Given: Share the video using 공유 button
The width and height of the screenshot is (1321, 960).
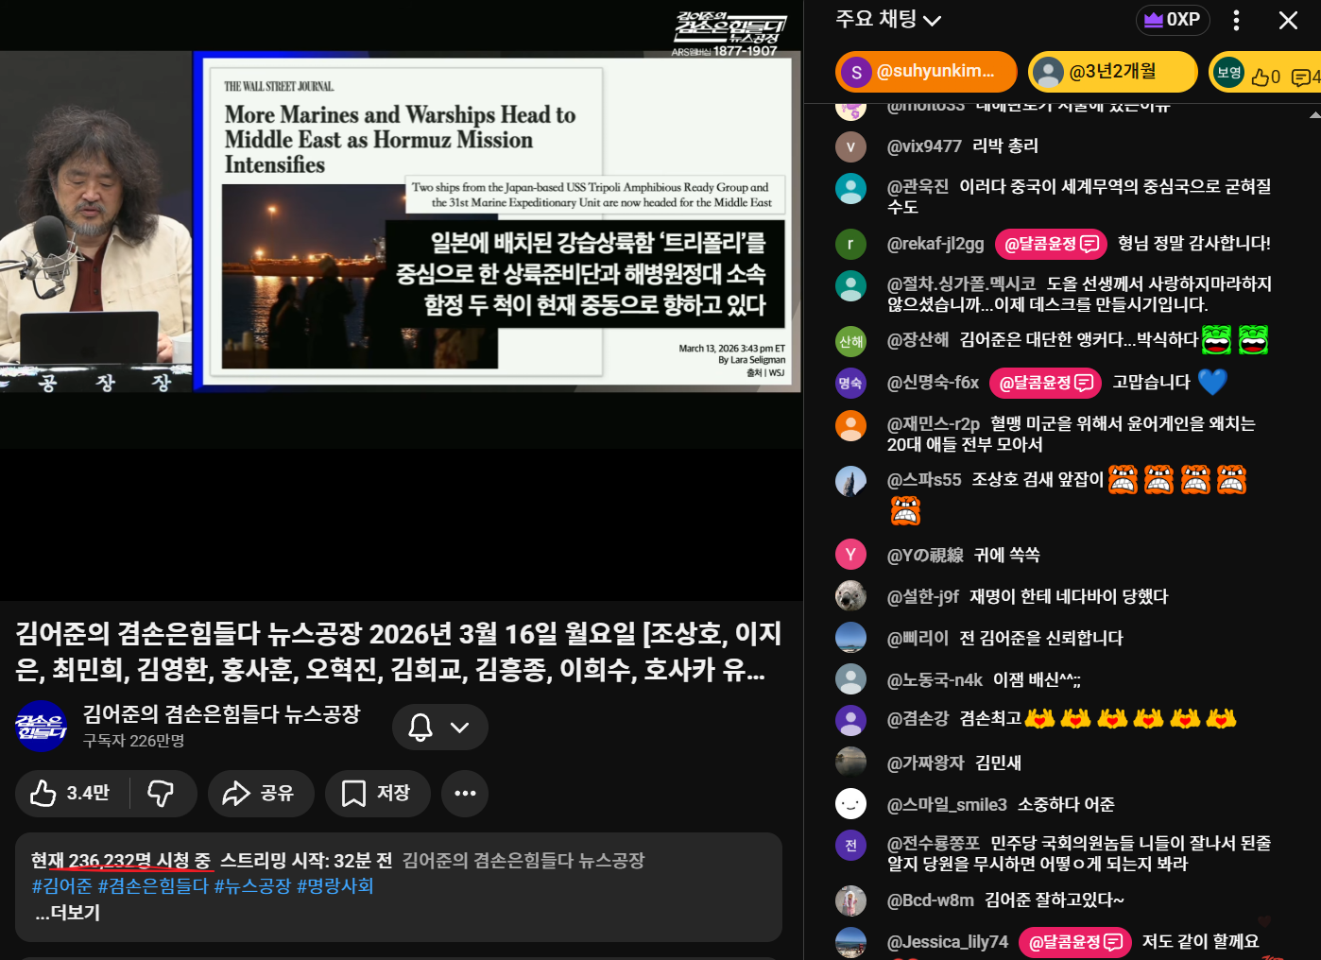Looking at the screenshot, I should coord(261,793).
